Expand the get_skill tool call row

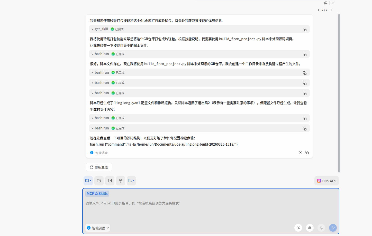coord(199,29)
